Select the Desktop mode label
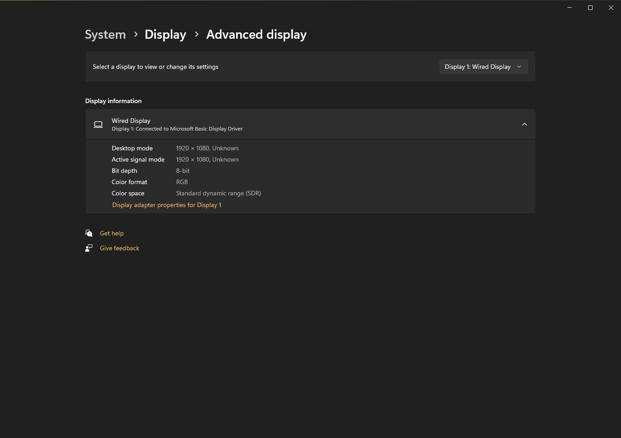The width and height of the screenshot is (621, 438). coord(132,148)
